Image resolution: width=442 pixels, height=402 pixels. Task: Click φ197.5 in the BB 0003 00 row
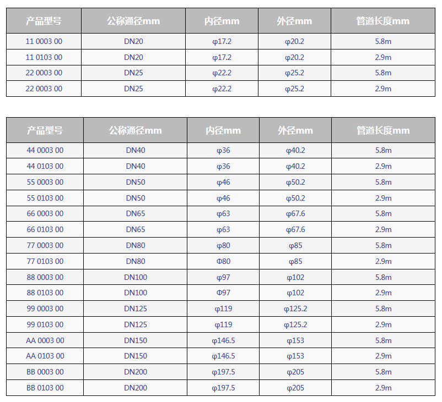(x=223, y=372)
